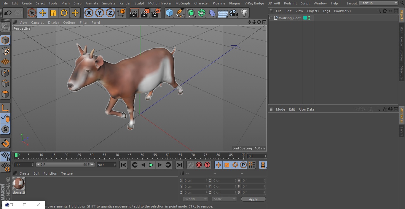
Task: Add a Cube primitive object
Action: (x=169, y=13)
